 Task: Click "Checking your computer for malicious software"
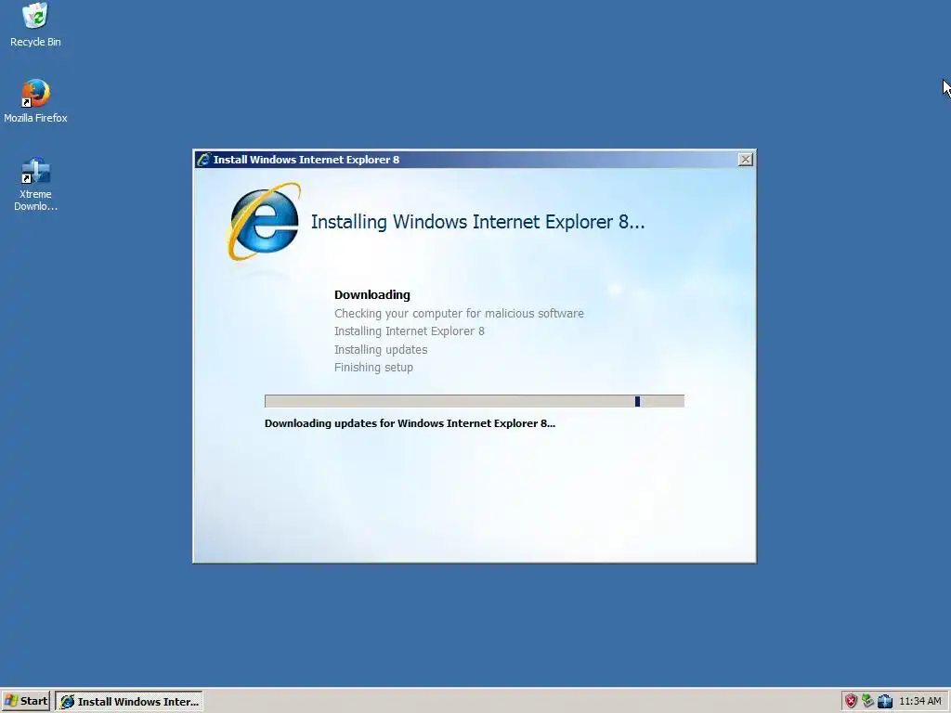459,314
